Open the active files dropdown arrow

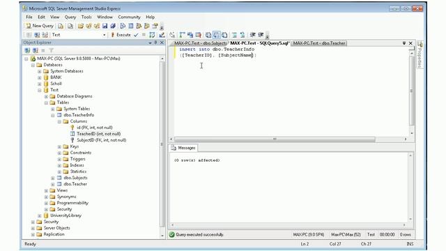404,43
